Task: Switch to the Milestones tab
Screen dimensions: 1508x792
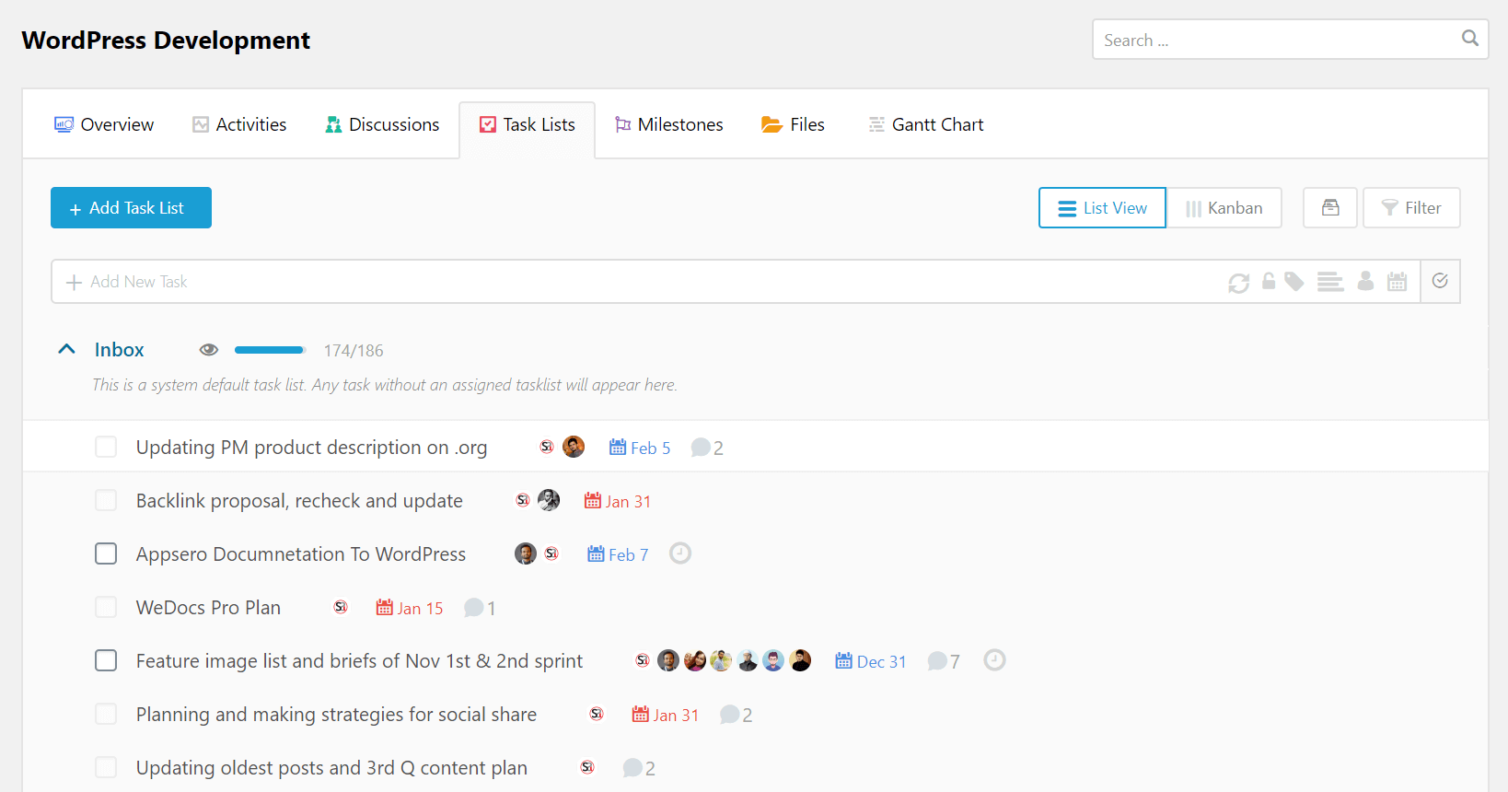Action: pyautogui.click(x=669, y=124)
